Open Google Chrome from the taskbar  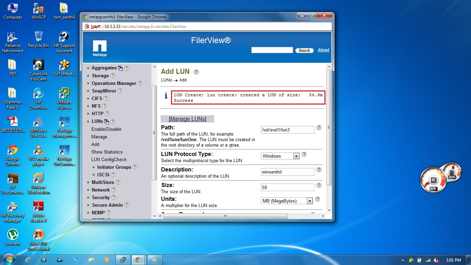tap(138, 260)
